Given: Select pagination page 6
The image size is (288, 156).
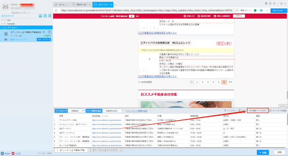Looking at the screenshot, I should coord(219,82).
